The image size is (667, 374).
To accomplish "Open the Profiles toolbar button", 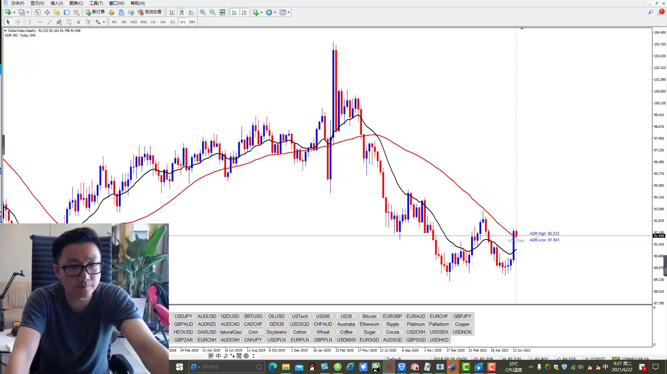I will tap(22, 12).
